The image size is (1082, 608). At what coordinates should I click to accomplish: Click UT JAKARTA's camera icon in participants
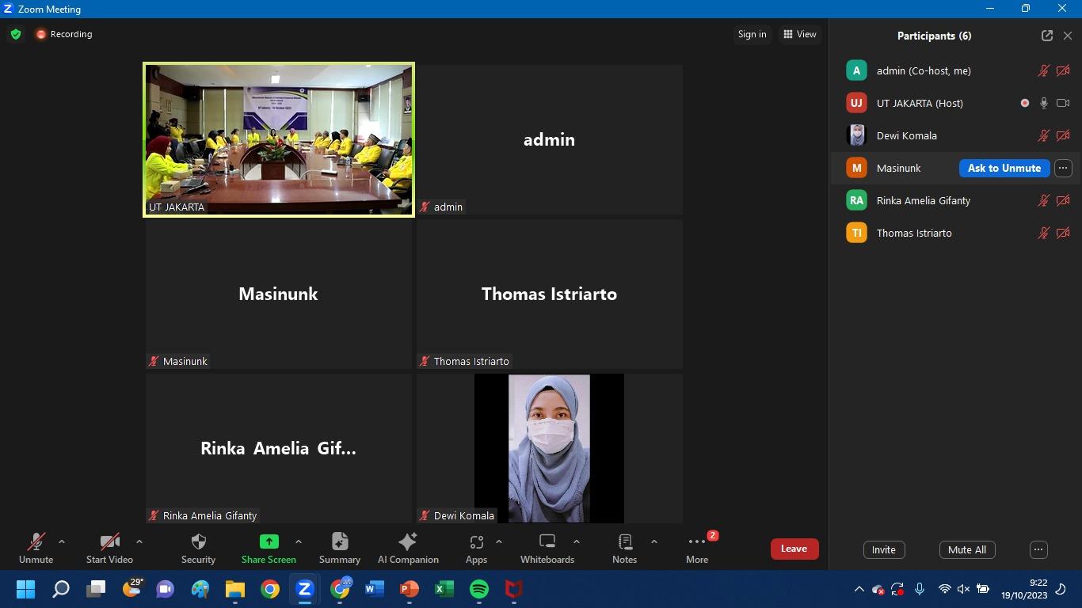coord(1063,103)
